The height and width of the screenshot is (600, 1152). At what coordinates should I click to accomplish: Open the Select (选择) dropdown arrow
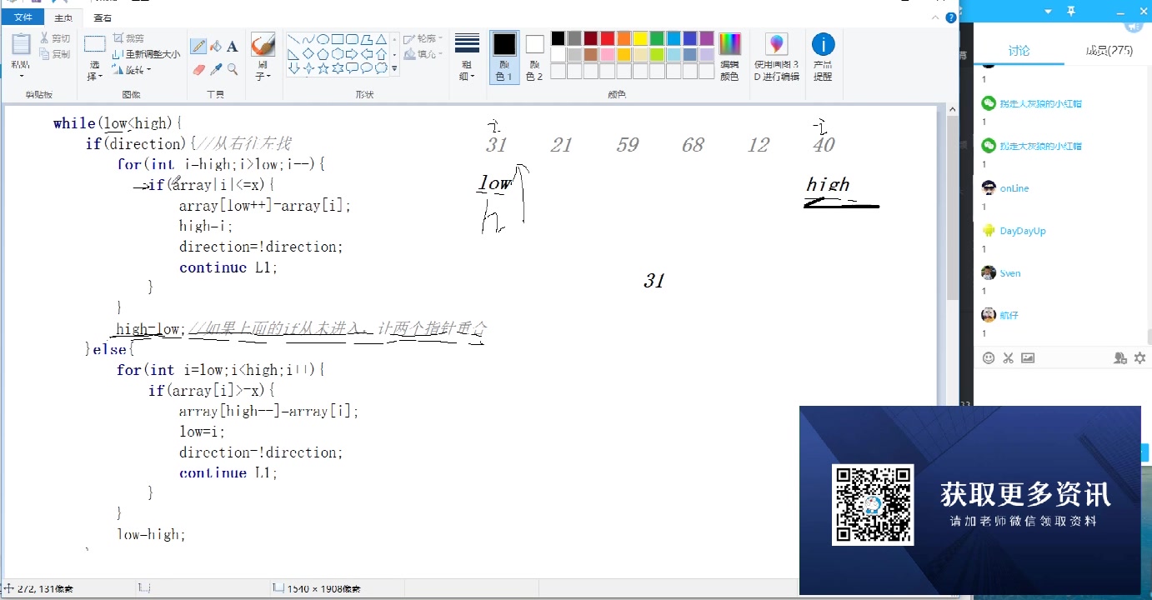pos(101,77)
